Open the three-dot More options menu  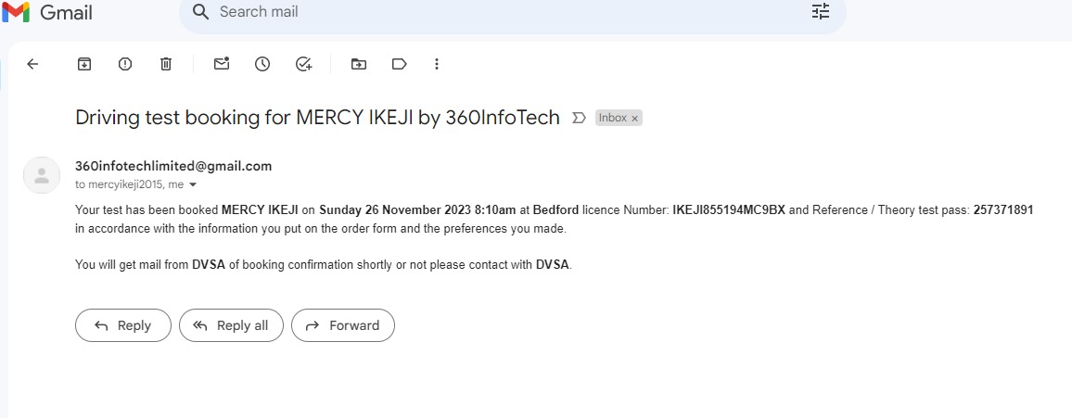437,64
